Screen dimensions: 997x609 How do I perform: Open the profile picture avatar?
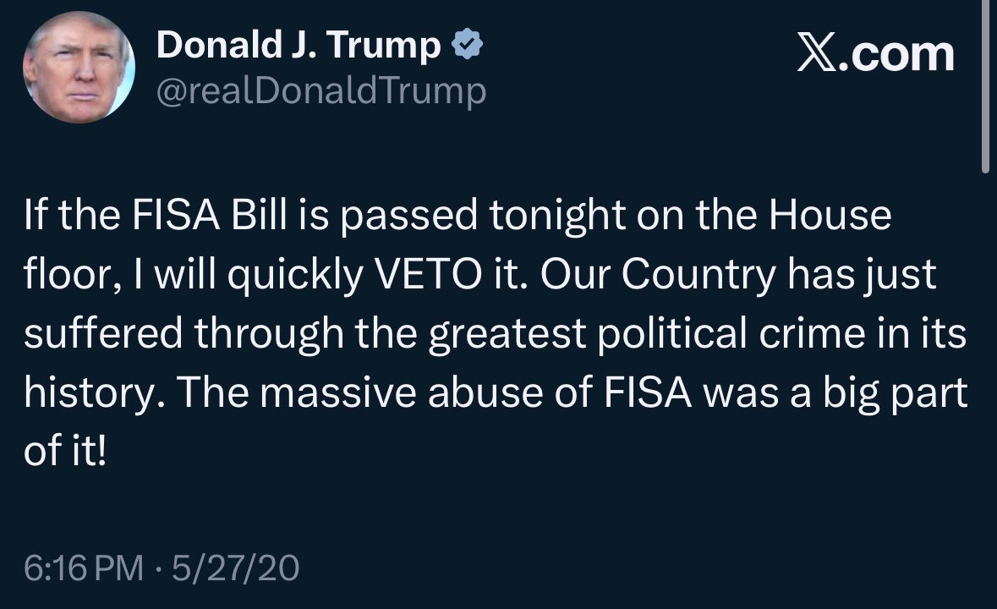[x=79, y=68]
